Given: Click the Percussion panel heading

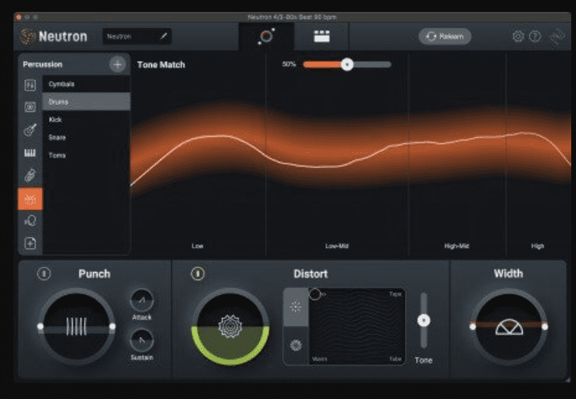Looking at the screenshot, I should (43, 64).
